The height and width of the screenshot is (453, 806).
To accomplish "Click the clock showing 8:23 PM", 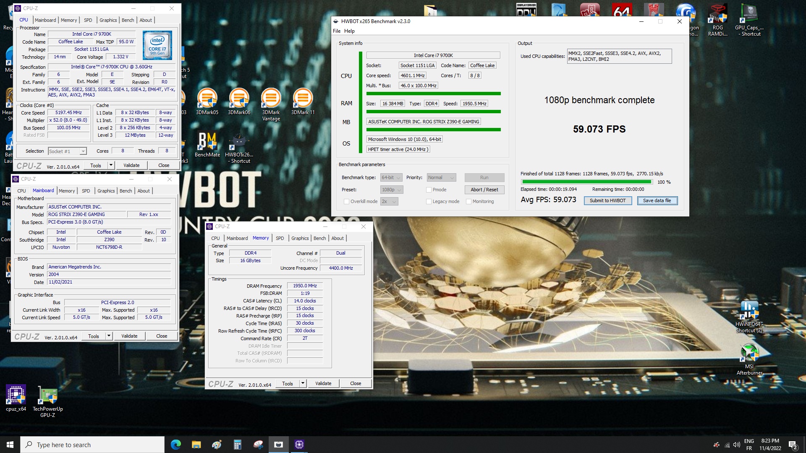I will click(x=770, y=445).
